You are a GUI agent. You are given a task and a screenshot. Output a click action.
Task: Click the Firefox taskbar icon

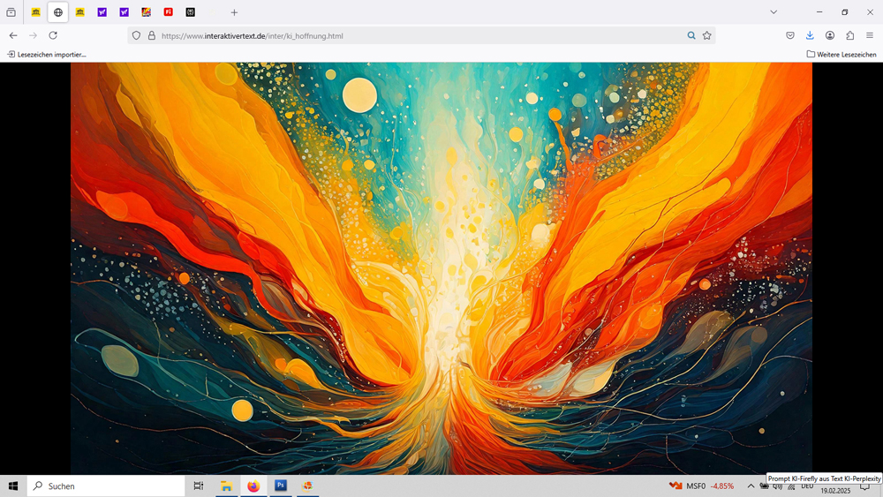[x=253, y=486]
